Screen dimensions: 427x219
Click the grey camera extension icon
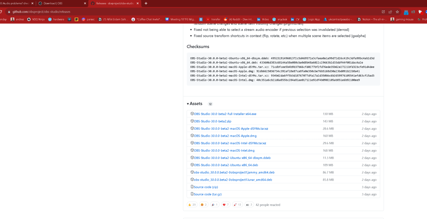(413, 12)
